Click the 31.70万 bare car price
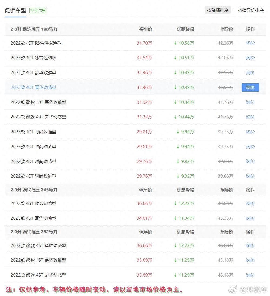This screenshot has height=296, width=270. pyautogui.click(x=144, y=43)
